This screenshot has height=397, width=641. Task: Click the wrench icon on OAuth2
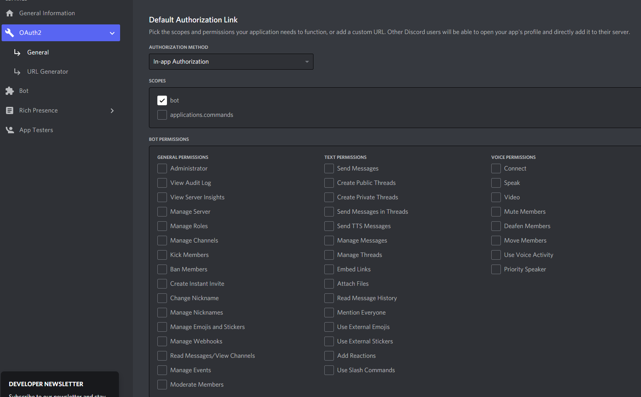(x=10, y=33)
